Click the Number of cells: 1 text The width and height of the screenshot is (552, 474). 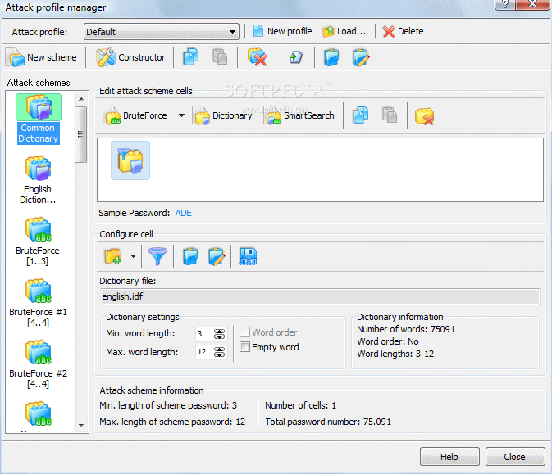pos(301,405)
